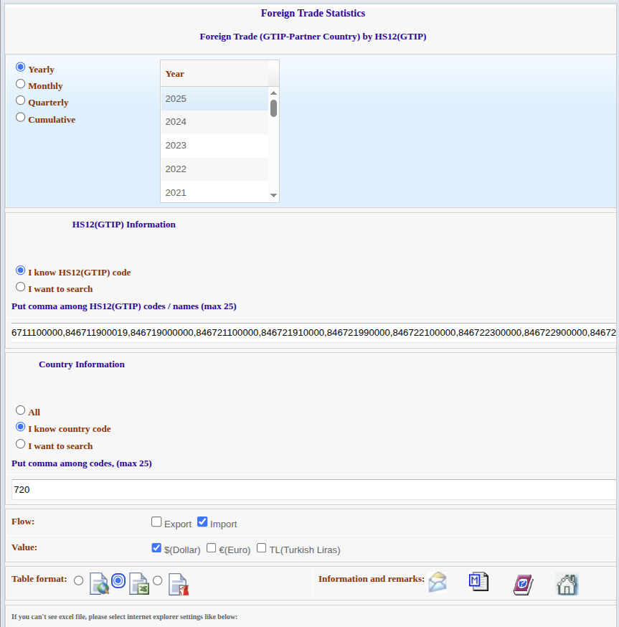
Task: Enable the Euro value checkbox
Action: coord(211,547)
